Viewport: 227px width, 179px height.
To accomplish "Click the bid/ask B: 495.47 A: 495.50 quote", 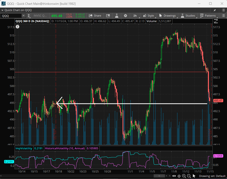I will (80, 16).
